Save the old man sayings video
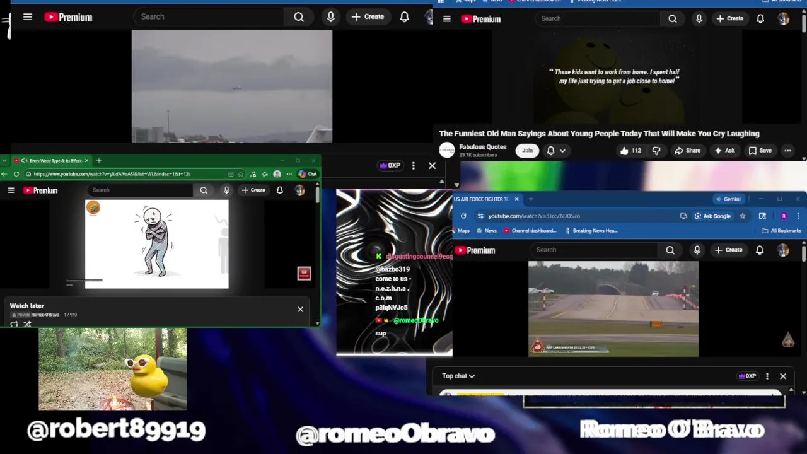Screen dimensions: 807x454 (x=760, y=151)
